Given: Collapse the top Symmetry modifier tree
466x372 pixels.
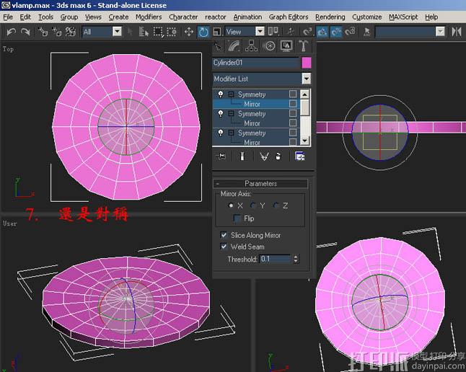Looking at the screenshot, I should 231,94.
